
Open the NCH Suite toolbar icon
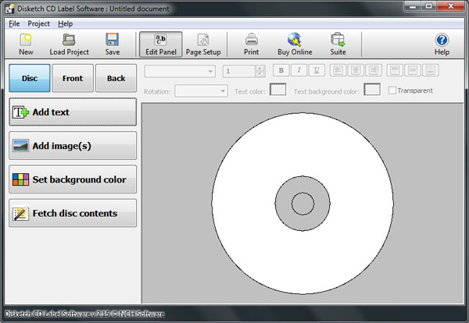(x=338, y=44)
